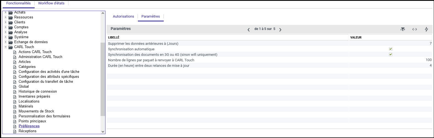Screen dimensions: 434x138
Task: Toggle Synchronisation automatique checkbox
Action: 391,49
